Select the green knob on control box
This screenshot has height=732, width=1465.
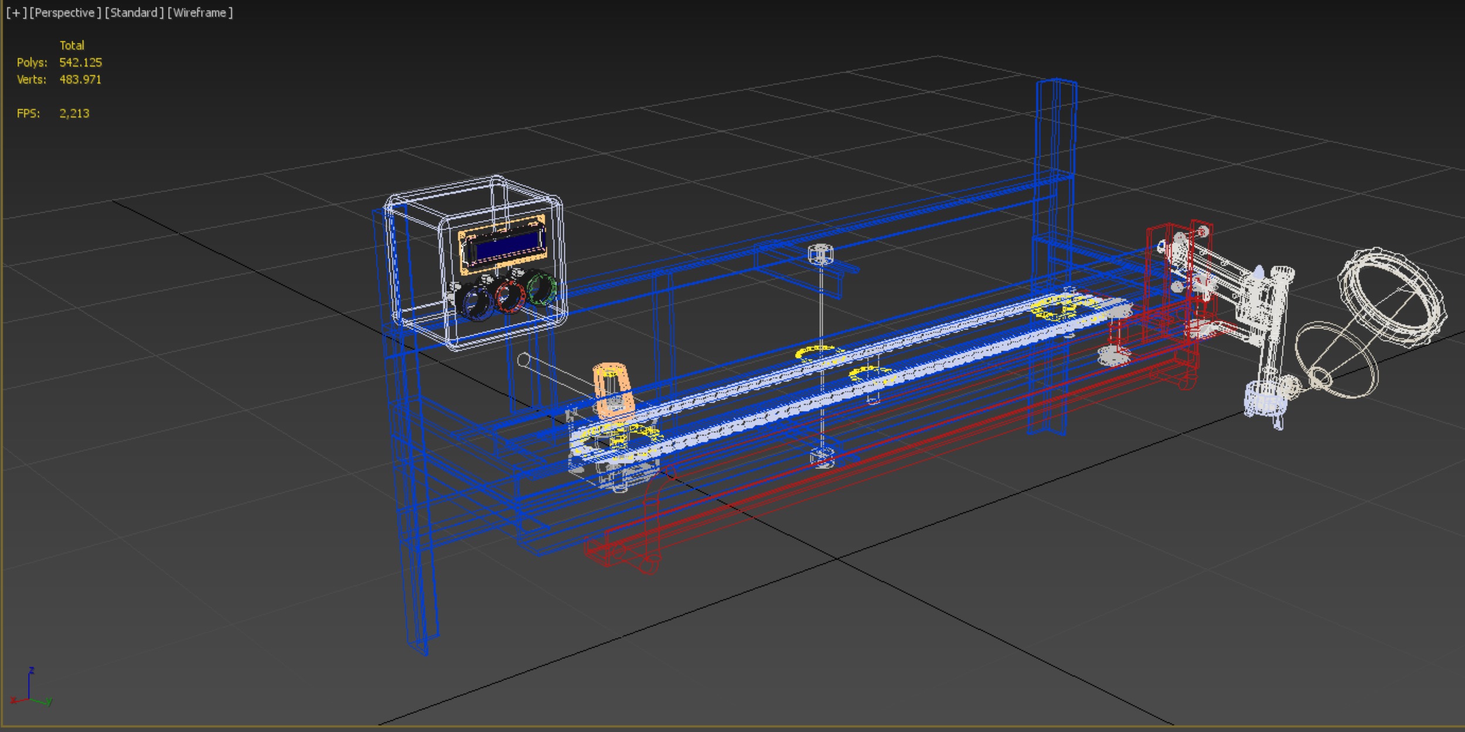pos(541,288)
